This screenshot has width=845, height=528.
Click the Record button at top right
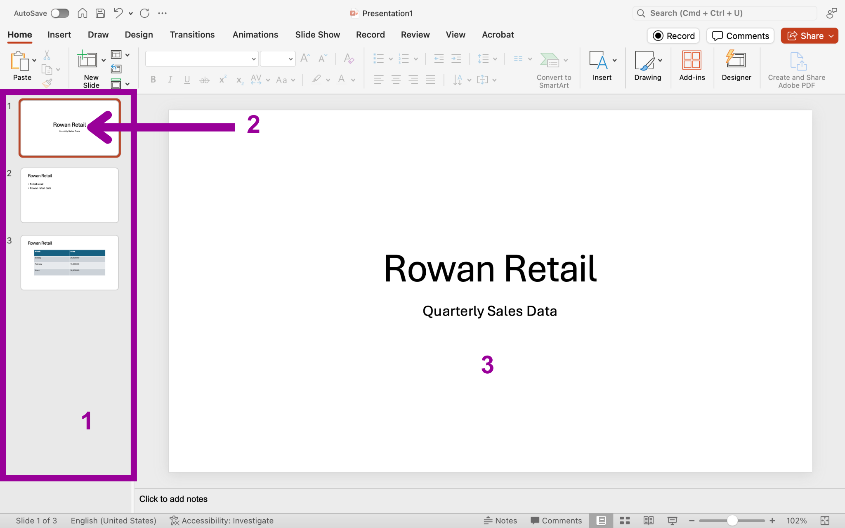674,36
